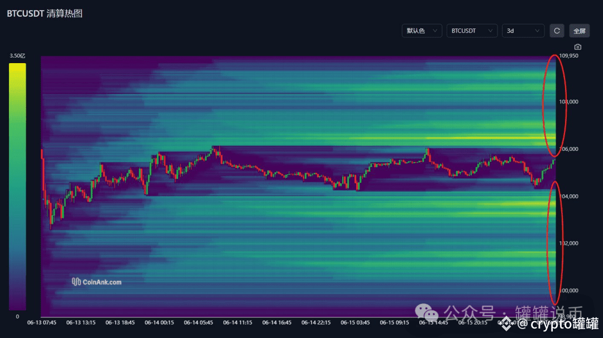Click the color scale legend bar
The width and height of the screenshot is (603, 338).
17,187
